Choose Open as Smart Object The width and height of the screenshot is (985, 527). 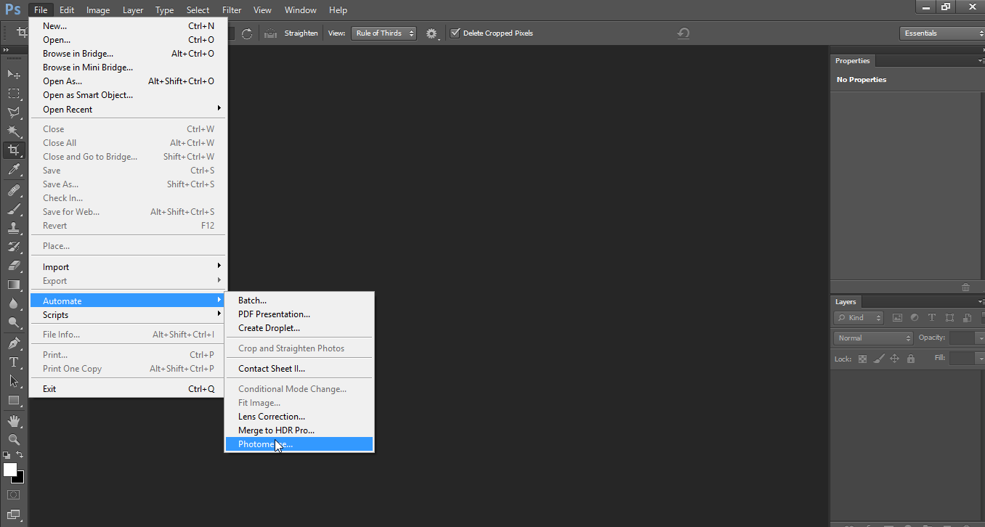[x=128, y=95]
